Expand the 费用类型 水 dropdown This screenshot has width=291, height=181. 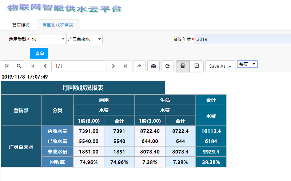point(48,39)
